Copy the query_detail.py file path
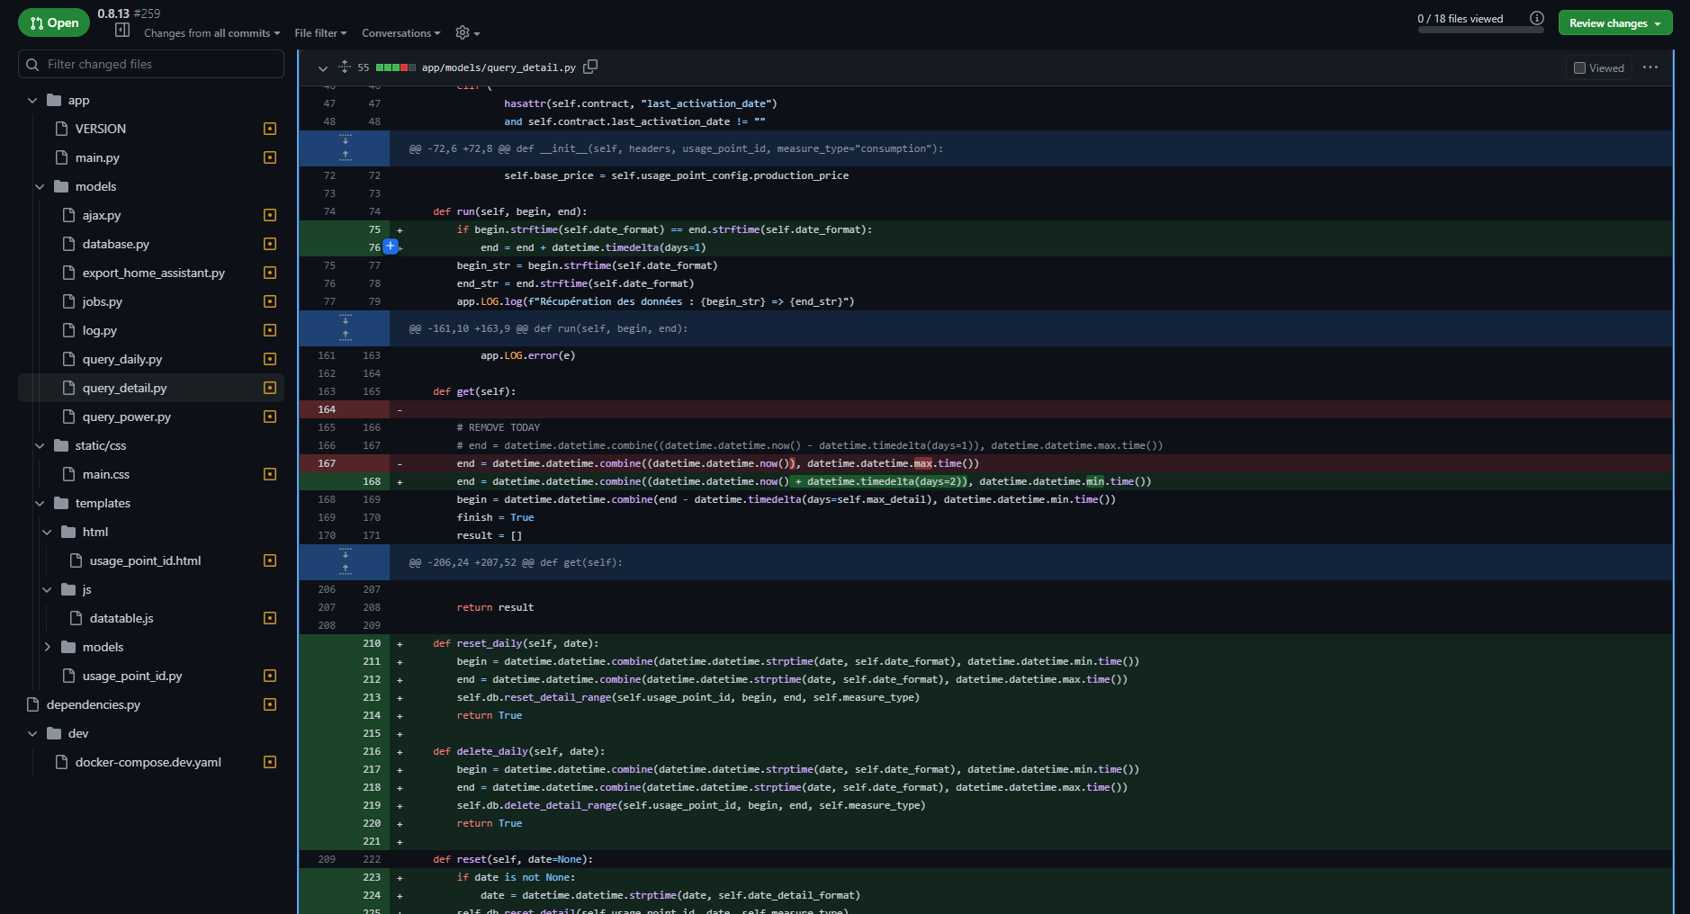The width and height of the screenshot is (1690, 914). pos(591,67)
